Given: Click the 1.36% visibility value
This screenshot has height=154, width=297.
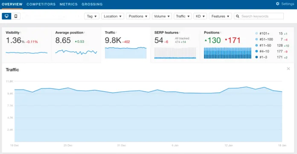Looking at the screenshot, I should [x=15, y=41].
